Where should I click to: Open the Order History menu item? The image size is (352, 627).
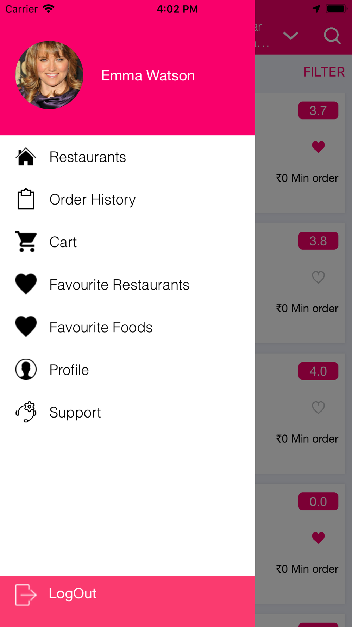click(93, 200)
